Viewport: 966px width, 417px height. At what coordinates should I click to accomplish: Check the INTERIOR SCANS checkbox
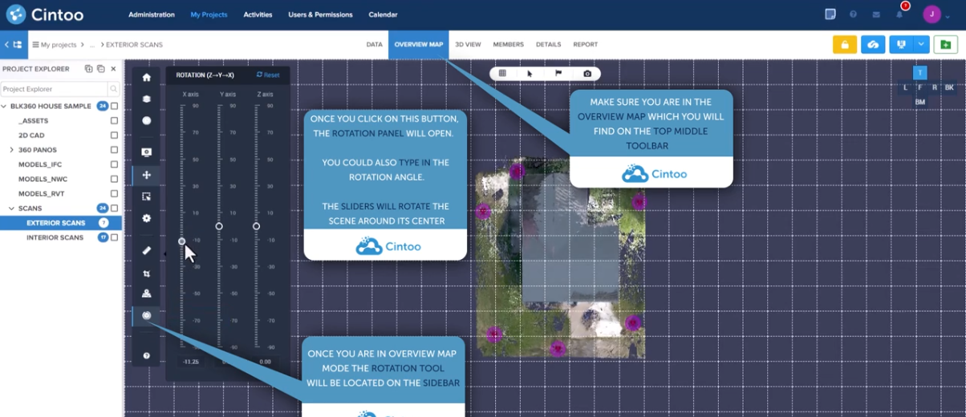coord(115,237)
